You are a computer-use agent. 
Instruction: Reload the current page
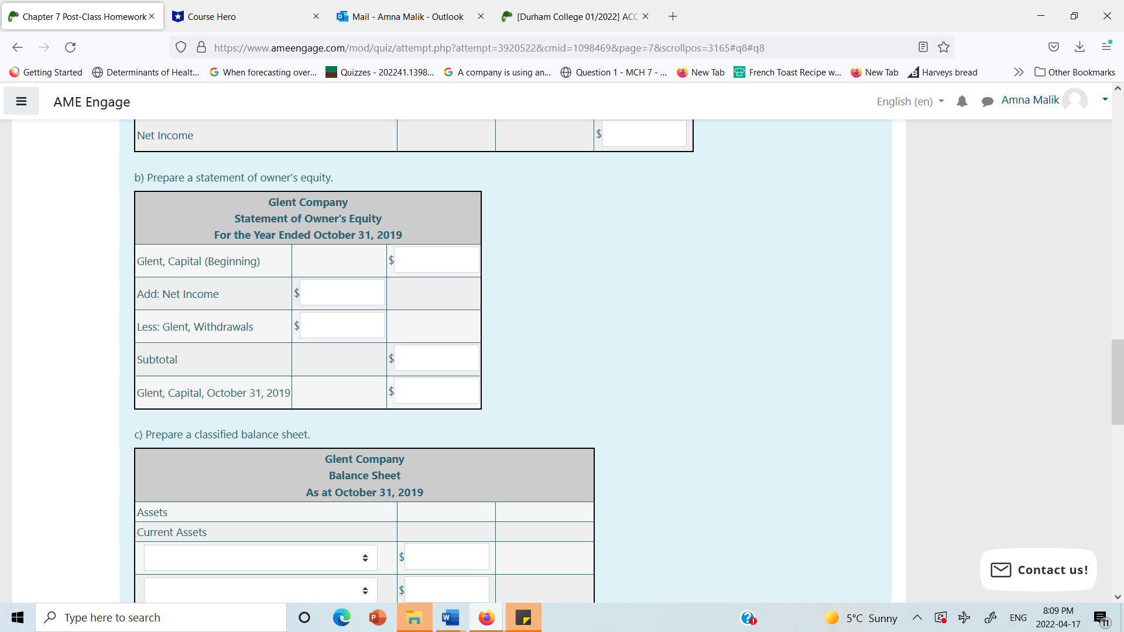pos(70,47)
